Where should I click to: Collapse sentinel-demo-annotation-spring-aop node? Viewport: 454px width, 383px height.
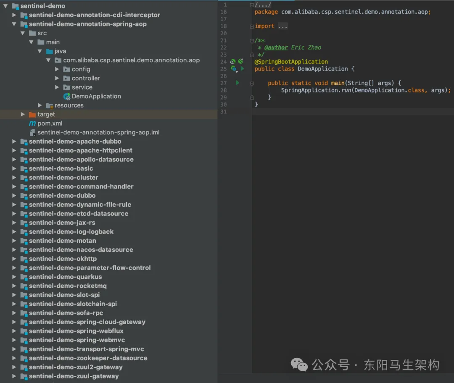14,24
